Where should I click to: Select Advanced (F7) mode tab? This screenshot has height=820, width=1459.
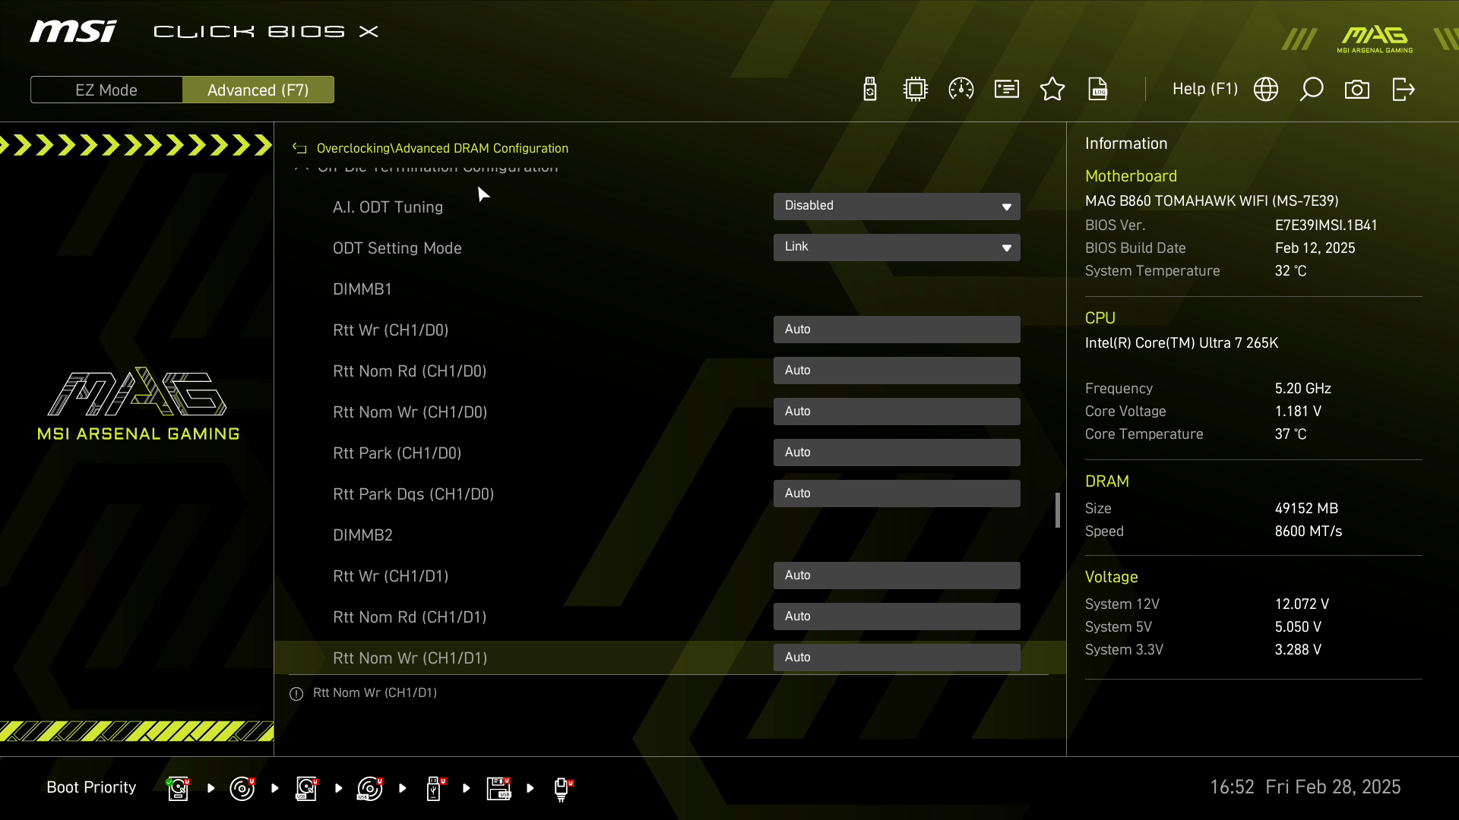click(x=258, y=90)
